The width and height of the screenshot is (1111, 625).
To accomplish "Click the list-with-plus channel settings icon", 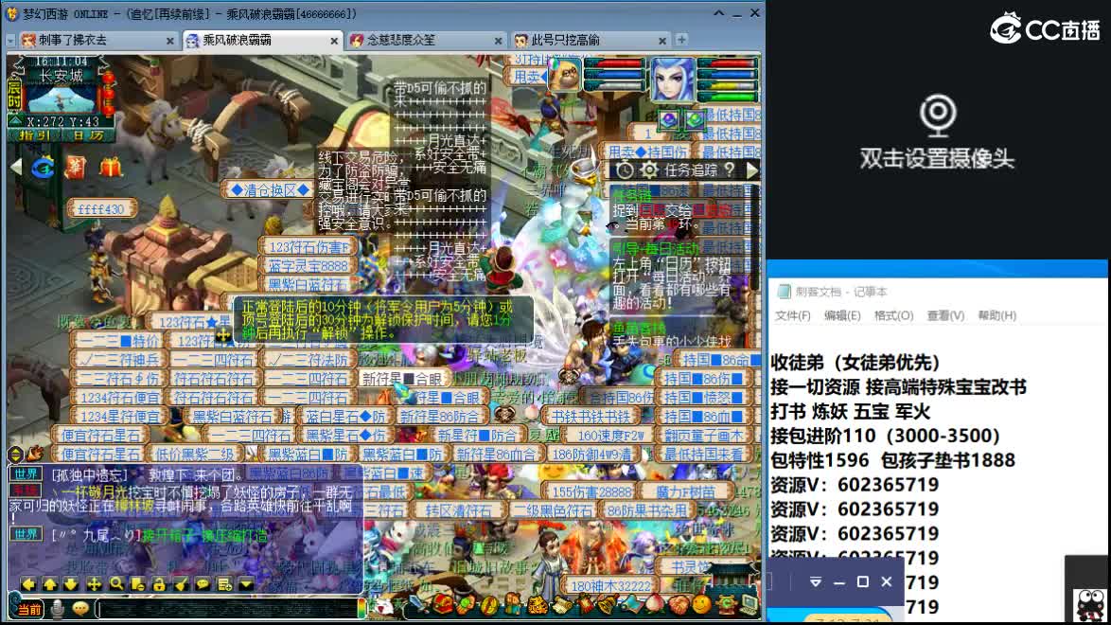I will point(224,584).
